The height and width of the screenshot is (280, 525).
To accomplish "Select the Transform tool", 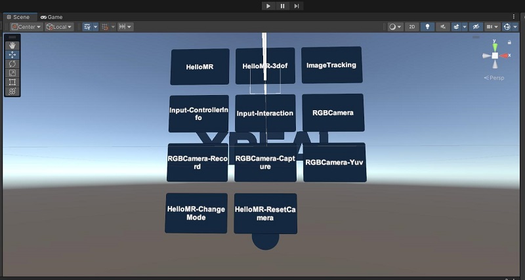I will point(12,92).
